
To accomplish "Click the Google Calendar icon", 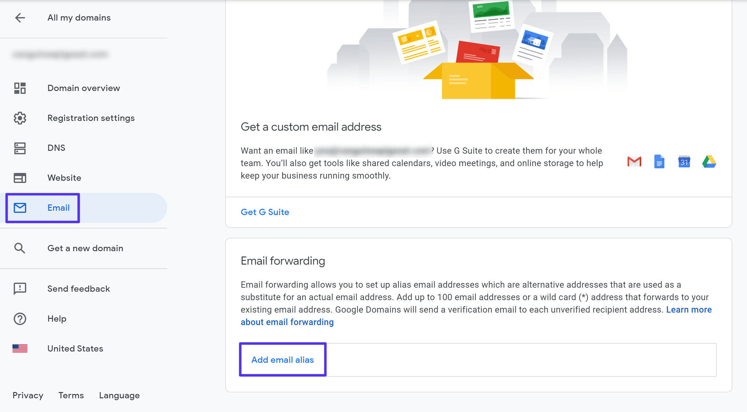I will click(685, 162).
